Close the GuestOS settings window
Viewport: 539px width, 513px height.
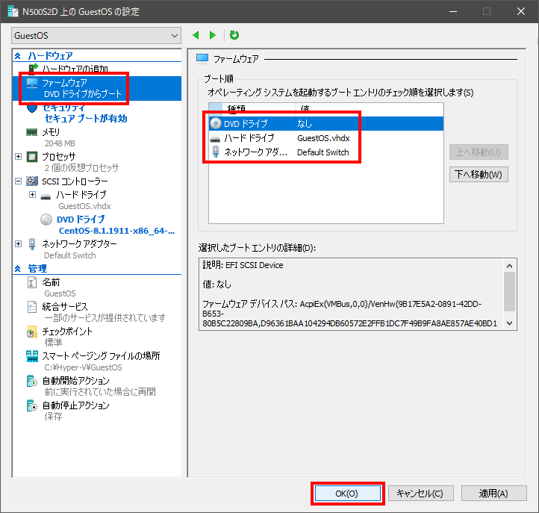click(521, 11)
